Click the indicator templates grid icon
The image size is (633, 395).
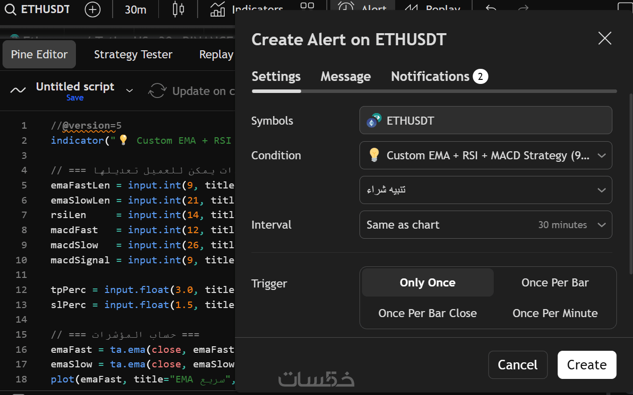click(x=307, y=6)
